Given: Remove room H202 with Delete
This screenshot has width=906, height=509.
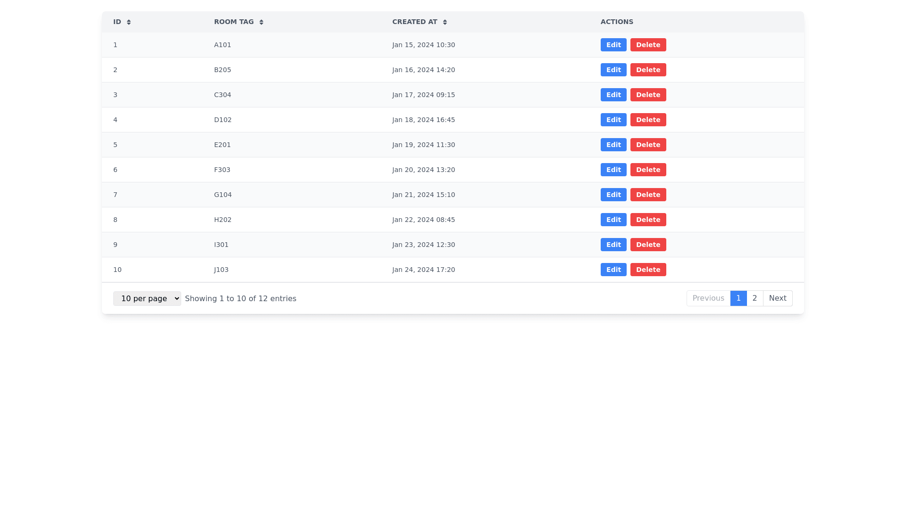Looking at the screenshot, I should point(647,220).
